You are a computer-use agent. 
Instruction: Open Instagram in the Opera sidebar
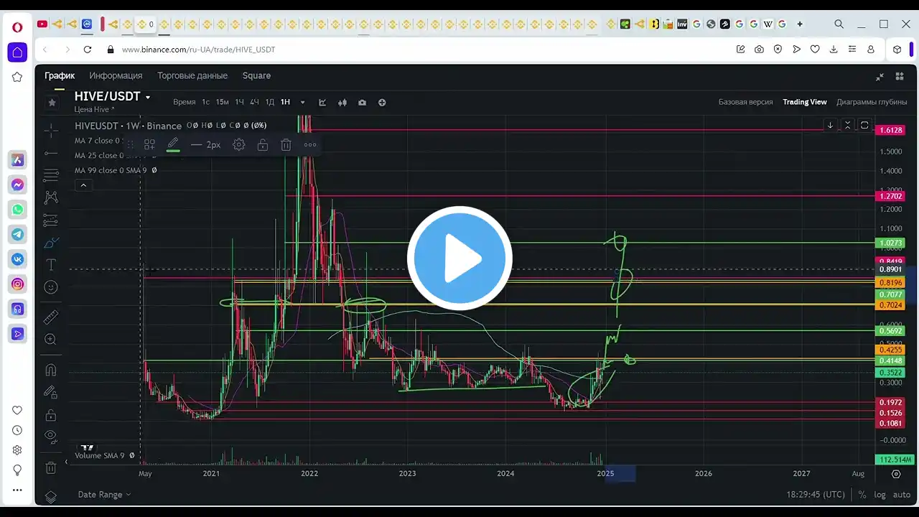pos(18,284)
